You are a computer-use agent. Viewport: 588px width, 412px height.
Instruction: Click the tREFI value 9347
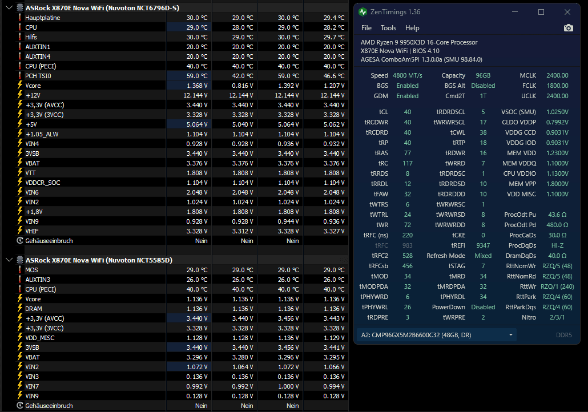pos(483,245)
